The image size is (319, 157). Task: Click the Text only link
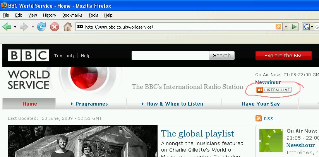[x=64, y=56]
